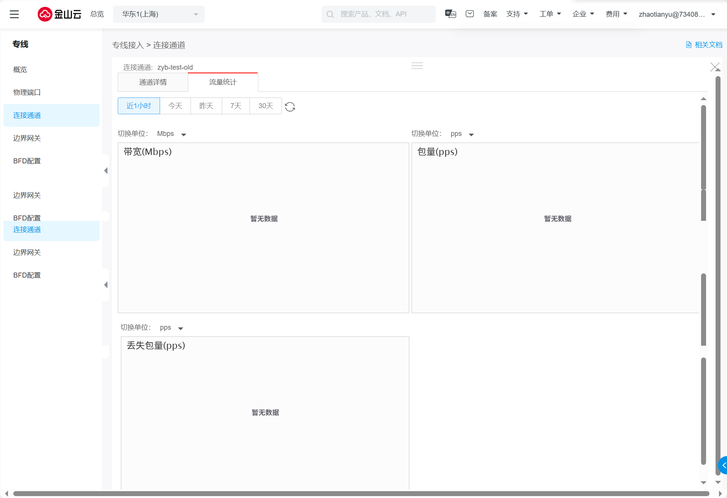Select the 7天 time range
Image resolution: width=727 pixels, height=498 pixels.
236,106
